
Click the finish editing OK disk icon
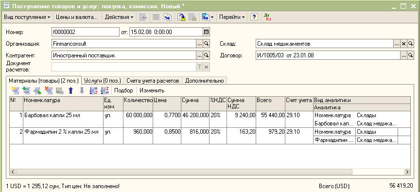(59, 90)
